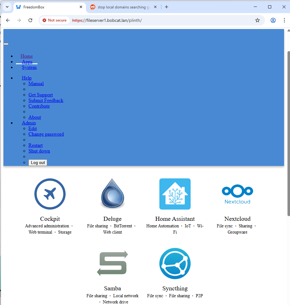The width and height of the screenshot is (290, 305).
Task: Launch Deluge via its water drop icon
Action: click(112, 194)
